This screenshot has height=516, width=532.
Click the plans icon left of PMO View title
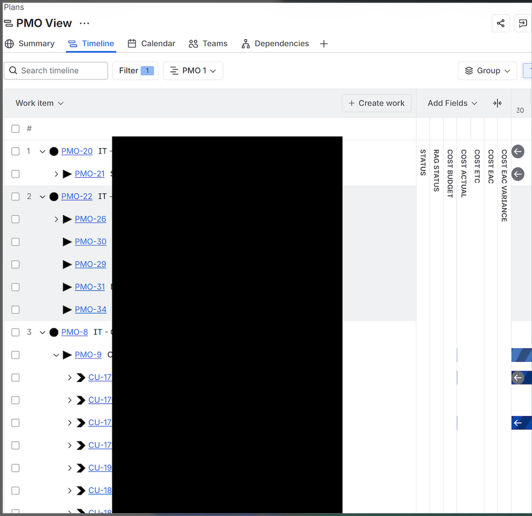pos(9,23)
